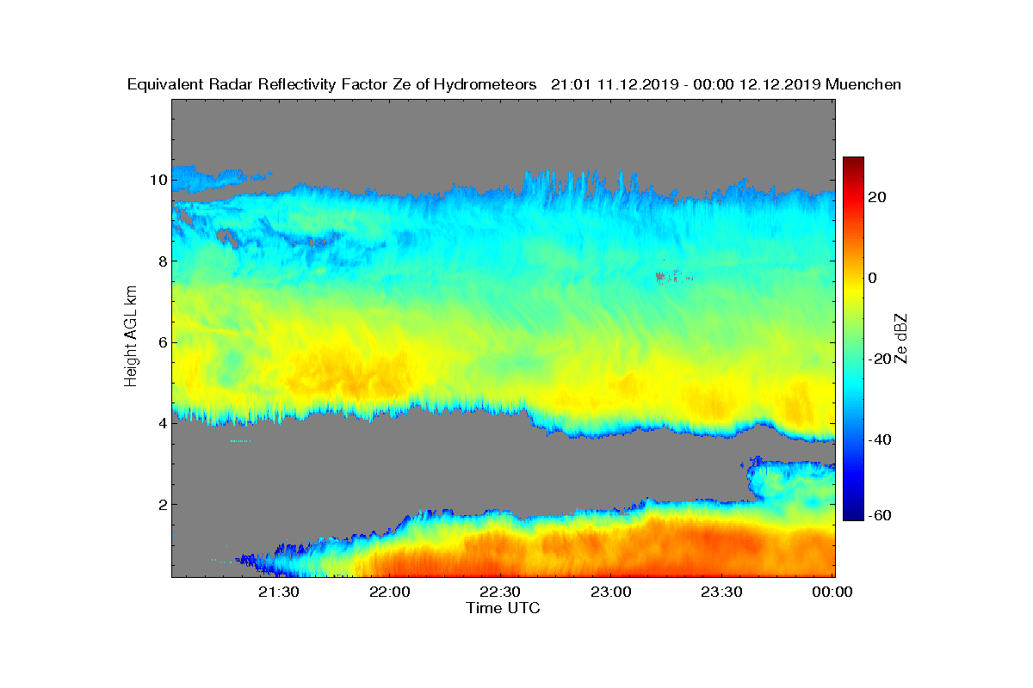1033x688 pixels.
Task: Click the 22:00 time tick label
Action: click(389, 592)
